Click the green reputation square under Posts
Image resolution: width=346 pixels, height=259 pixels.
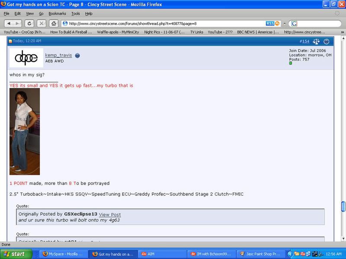click(x=291, y=63)
